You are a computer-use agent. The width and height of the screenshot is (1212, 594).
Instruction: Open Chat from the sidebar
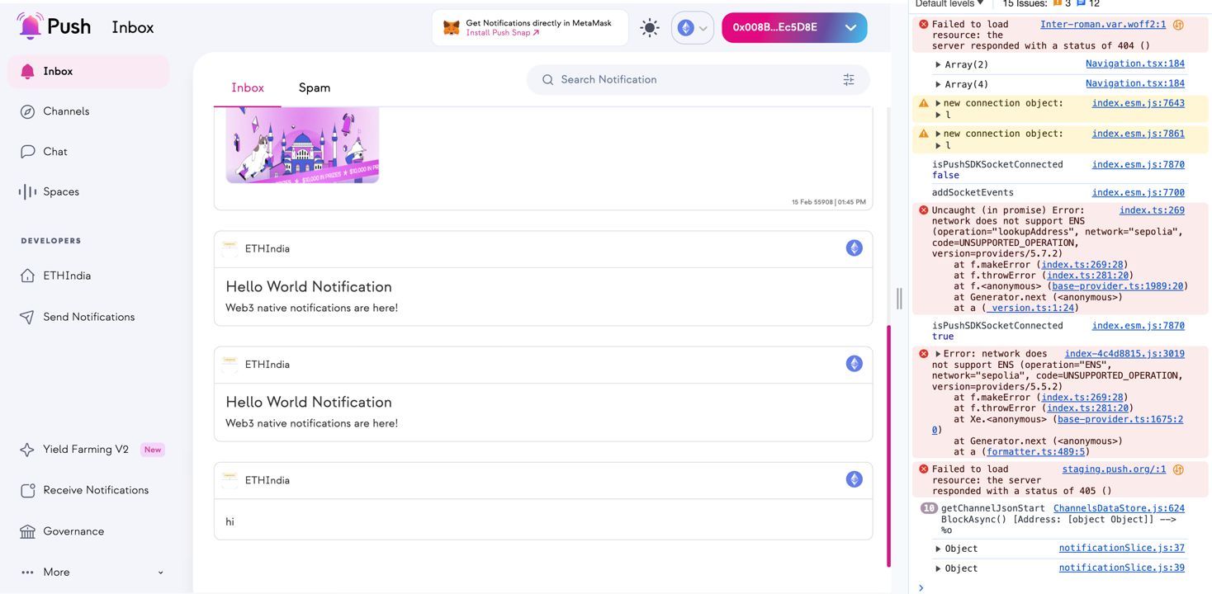click(x=44, y=152)
